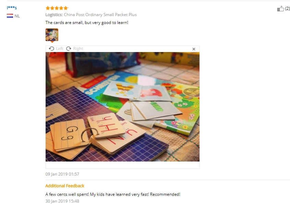This screenshot has height=204, width=290.
Task: Click the "Left" rotate label
Action: [x=60, y=49]
